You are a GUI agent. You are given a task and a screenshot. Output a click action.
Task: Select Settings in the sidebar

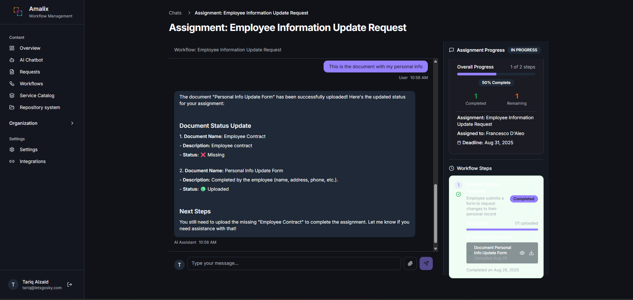tap(28, 150)
